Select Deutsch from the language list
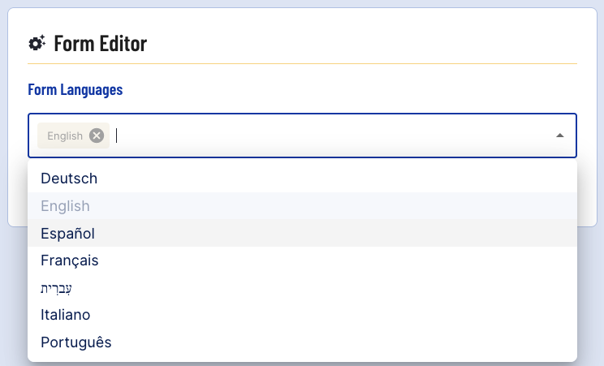Screen dimensions: 604x366 (x=69, y=179)
